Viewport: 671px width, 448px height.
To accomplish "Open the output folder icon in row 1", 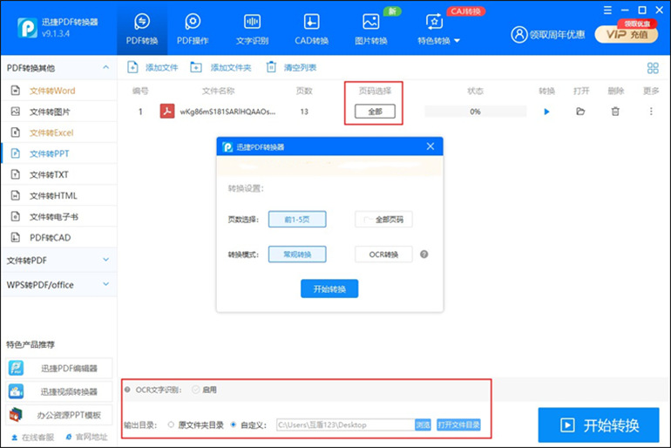I will coord(580,112).
